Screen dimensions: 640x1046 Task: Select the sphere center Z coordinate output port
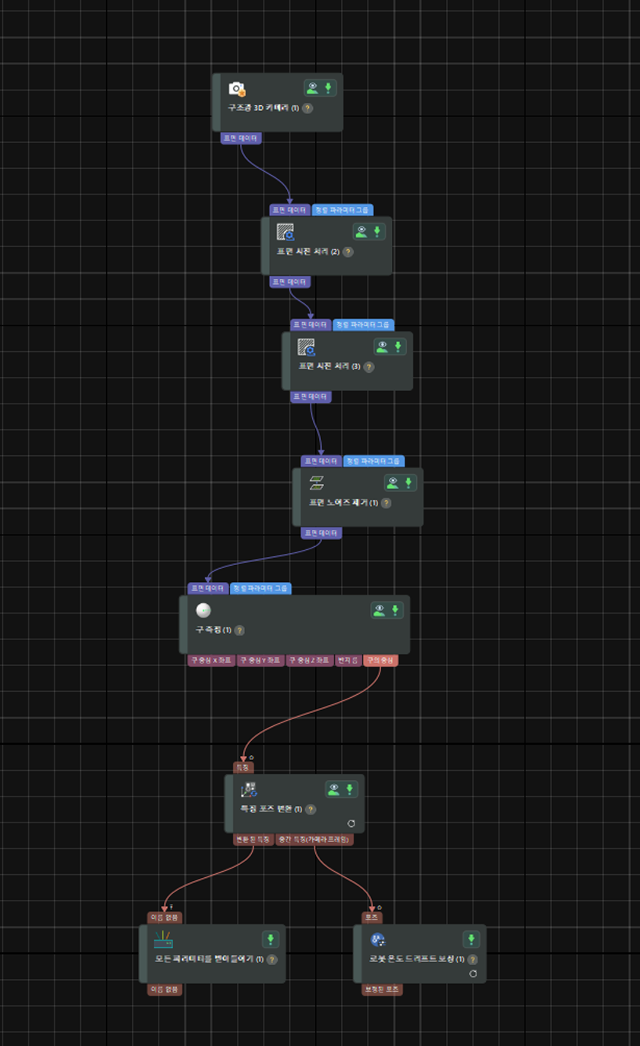[x=310, y=660]
